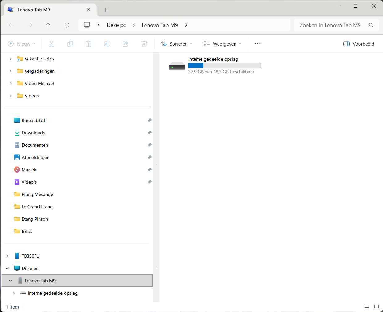This screenshot has height=312, width=383.
Task: Open the Weergeven dropdown
Action: tap(223, 44)
